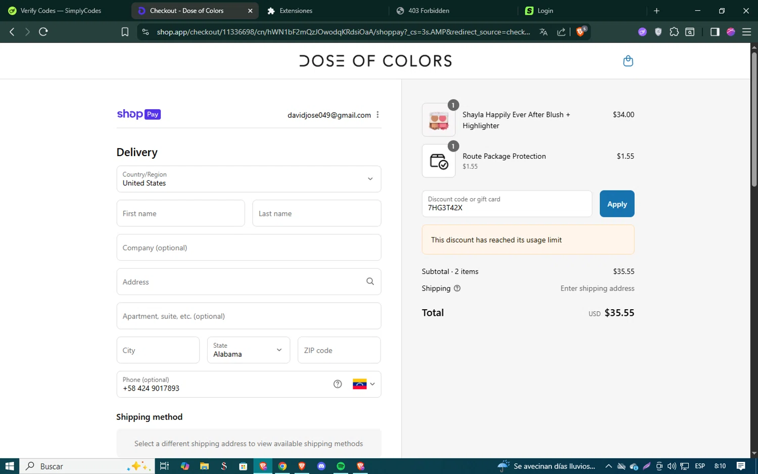Switch to the 403 Forbidden tab

(x=429, y=11)
